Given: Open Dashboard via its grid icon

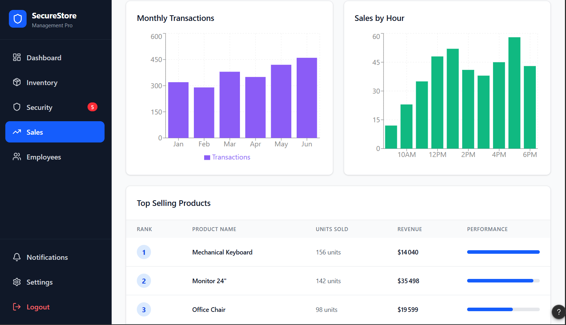Looking at the screenshot, I should (17, 57).
